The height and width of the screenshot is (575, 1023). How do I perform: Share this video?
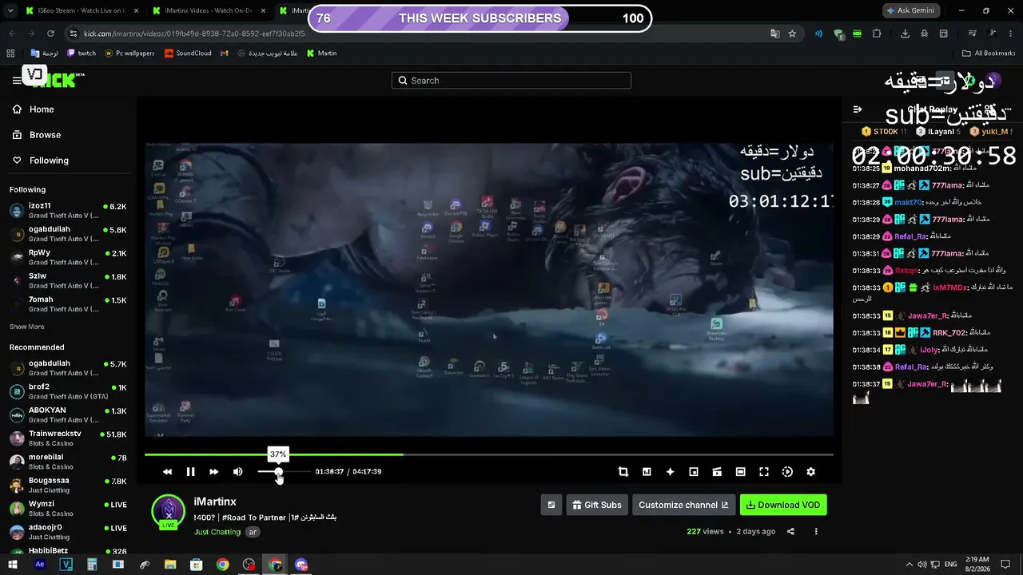pos(790,532)
